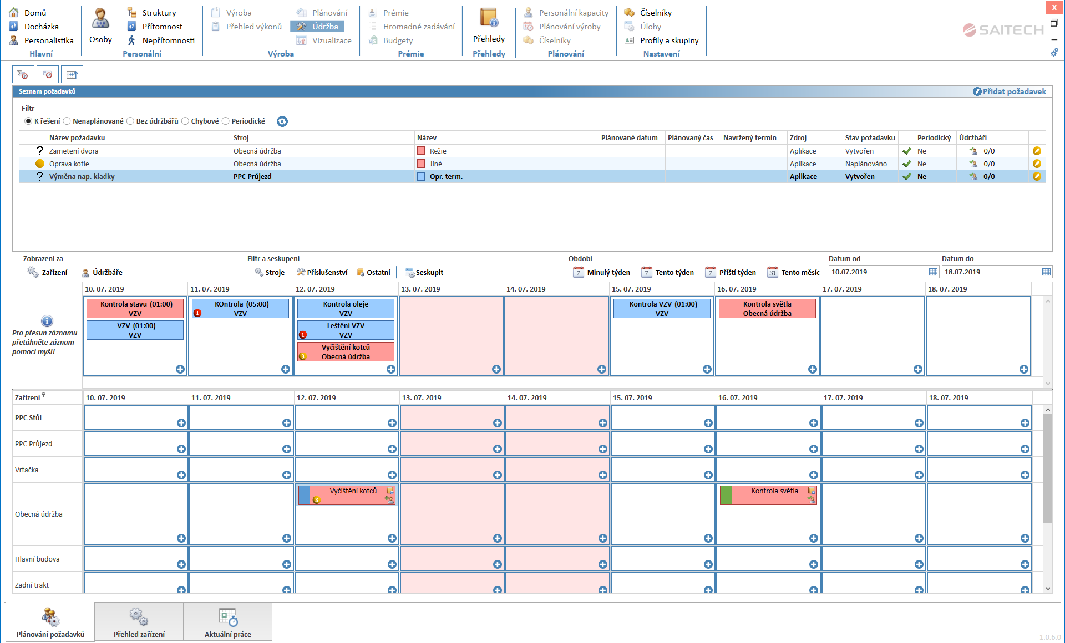Add a record on 13. 07. 2019 in top calendar

[496, 369]
